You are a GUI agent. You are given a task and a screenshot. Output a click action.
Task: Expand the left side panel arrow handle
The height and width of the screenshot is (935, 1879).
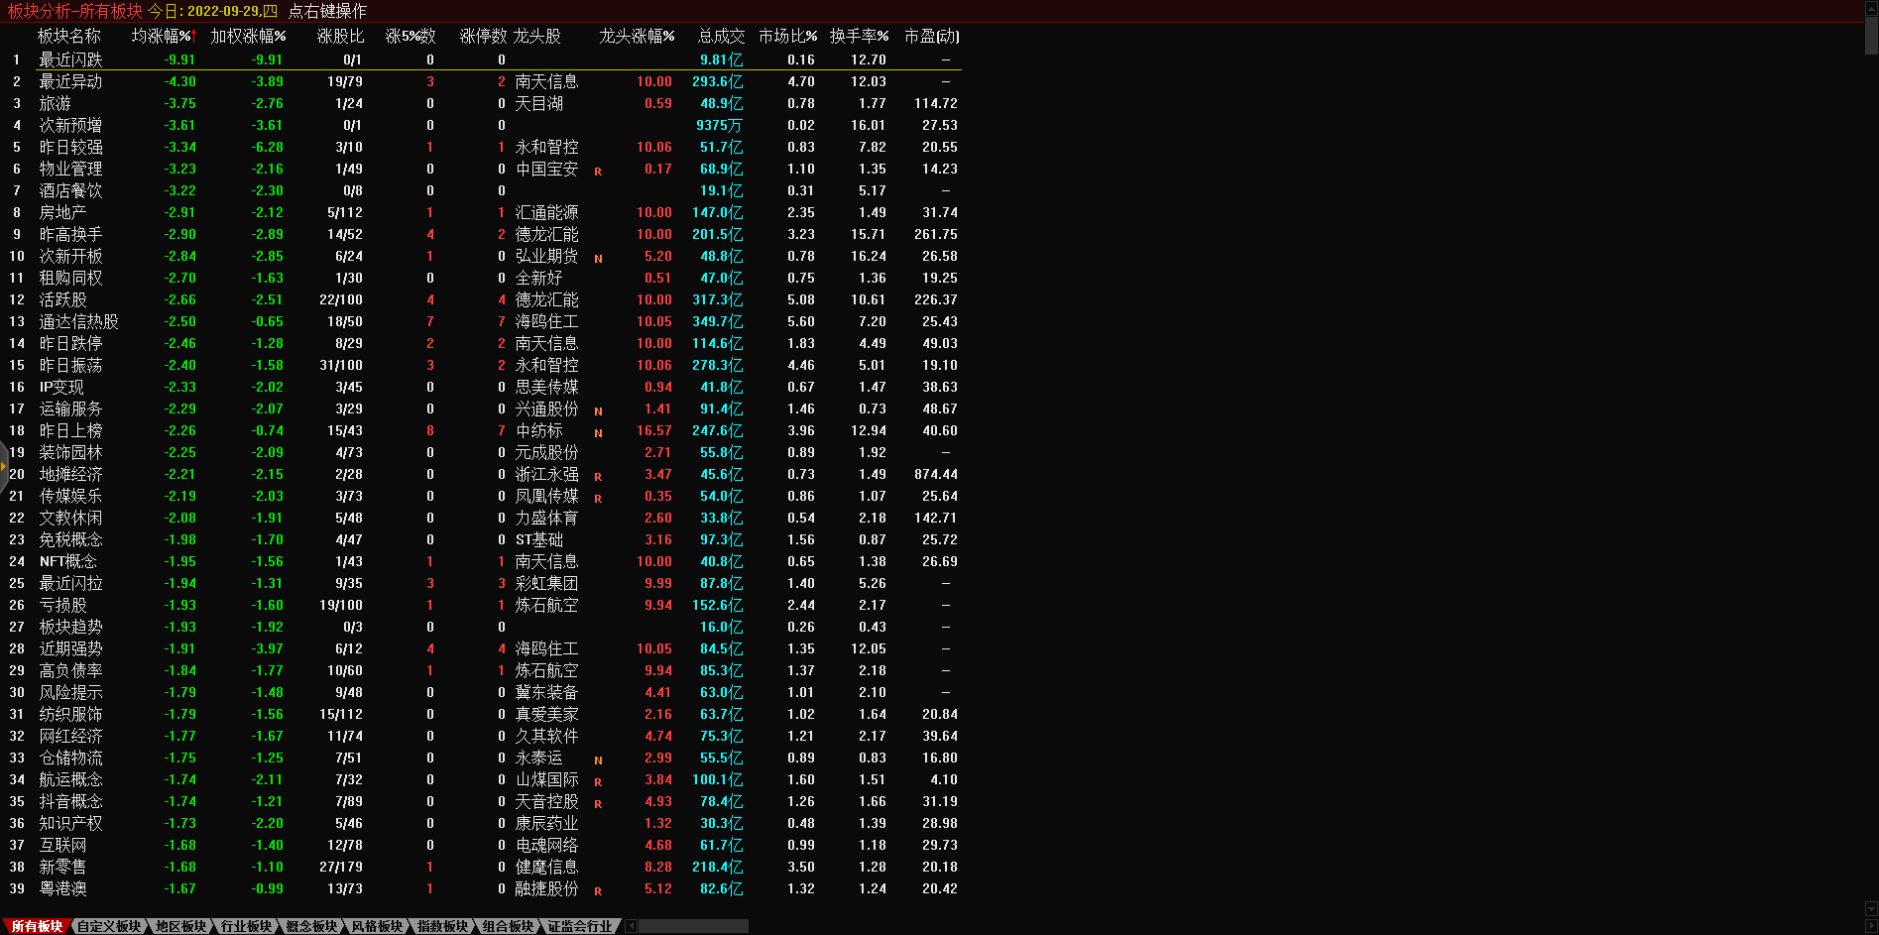click(4, 465)
